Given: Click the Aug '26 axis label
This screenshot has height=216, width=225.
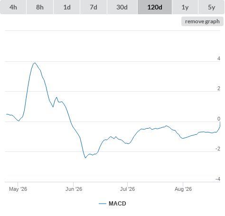Looking at the screenshot, I should pyautogui.click(x=183, y=189).
